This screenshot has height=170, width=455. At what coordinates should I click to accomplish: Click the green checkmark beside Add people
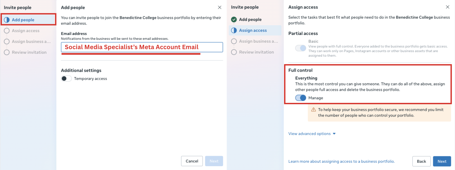click(x=234, y=20)
